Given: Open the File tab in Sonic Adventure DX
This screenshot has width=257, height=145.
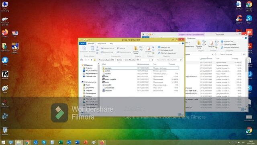Looking at the screenshot, I should pyautogui.click(x=82, y=43).
